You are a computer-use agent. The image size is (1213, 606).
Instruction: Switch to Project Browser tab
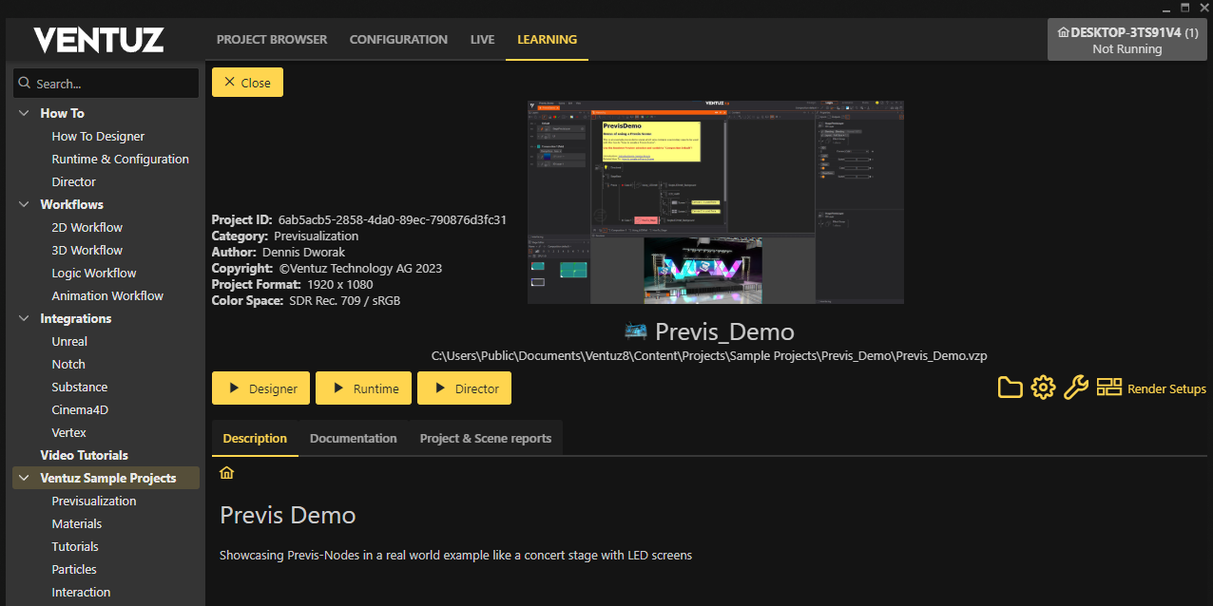click(271, 40)
